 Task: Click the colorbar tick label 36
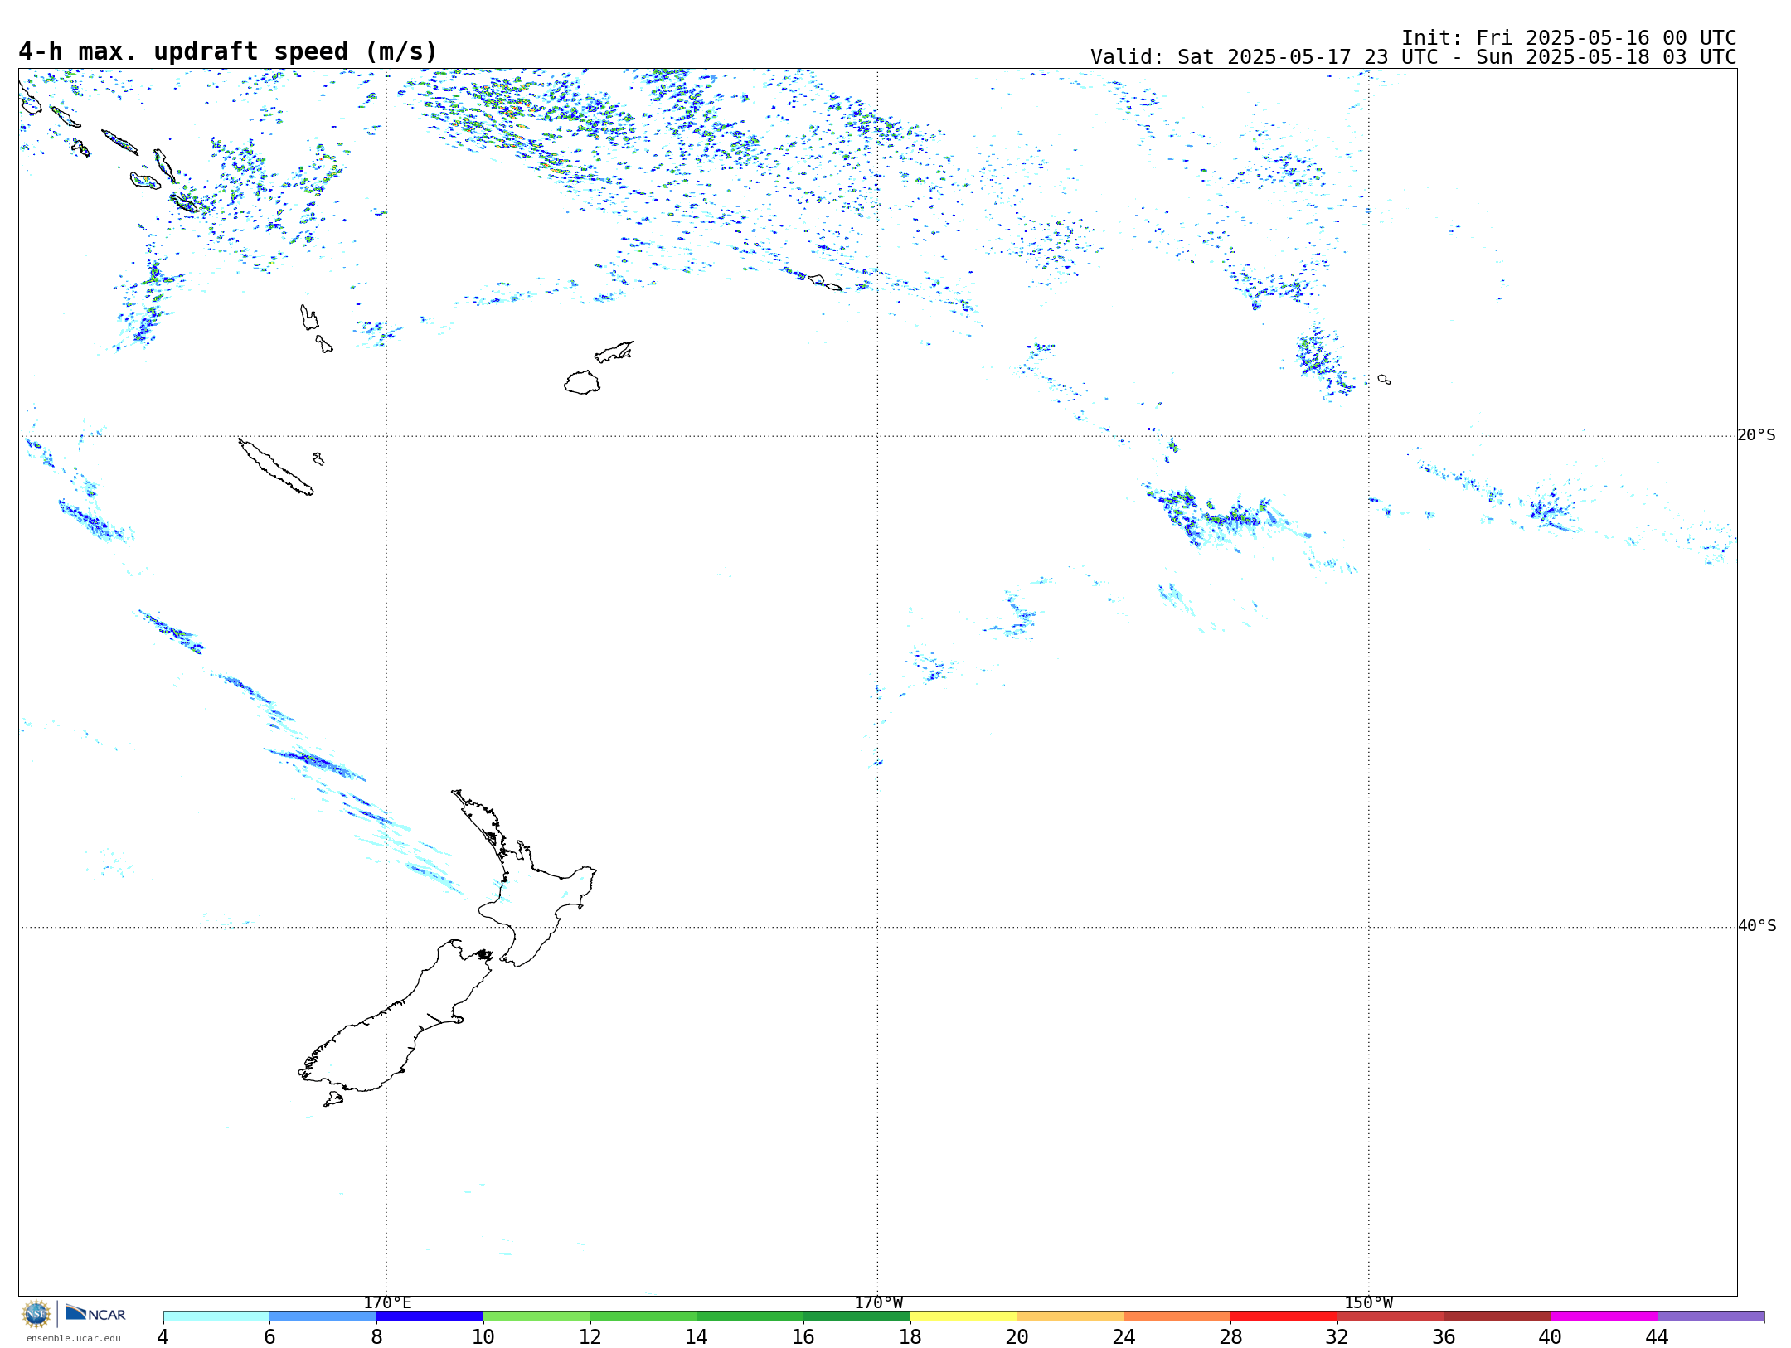click(1444, 1337)
